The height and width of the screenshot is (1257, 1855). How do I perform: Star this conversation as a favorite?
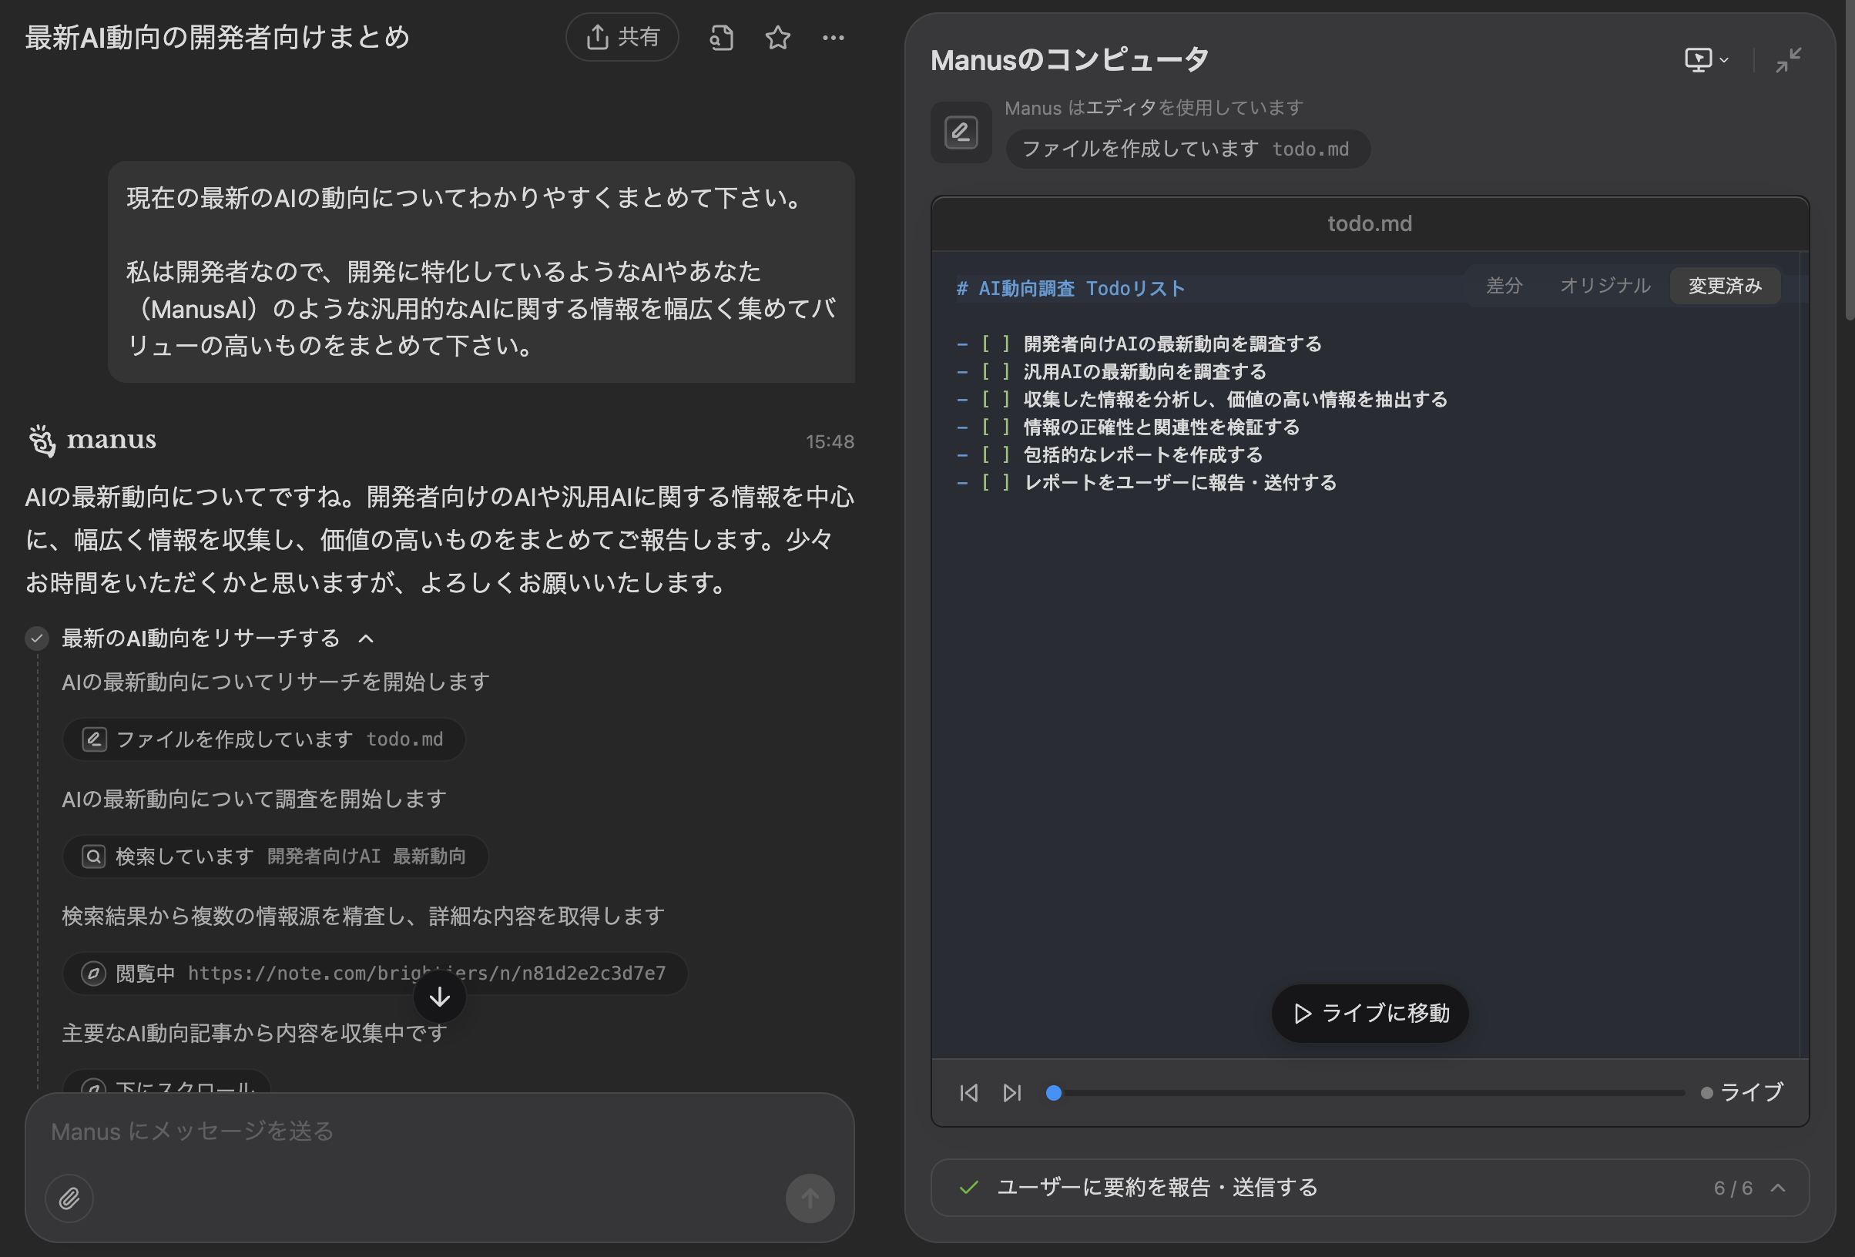777,37
